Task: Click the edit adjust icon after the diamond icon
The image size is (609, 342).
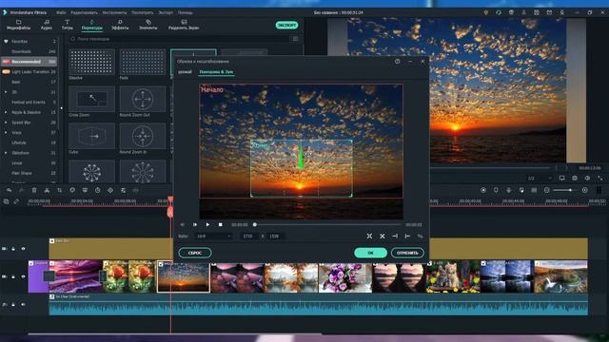Action: click(123, 190)
